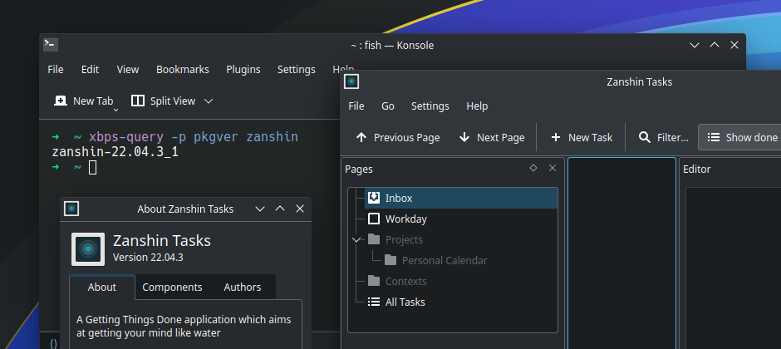The width and height of the screenshot is (781, 349).
Task: Click the Konsole terminal icon in title bar
Action: pyautogui.click(x=51, y=45)
